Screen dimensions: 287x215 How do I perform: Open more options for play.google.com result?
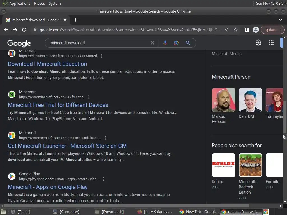tap(104, 179)
